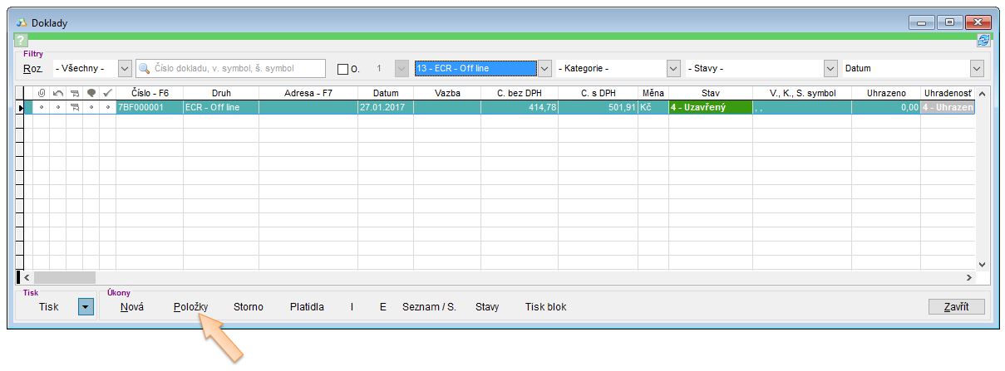The width and height of the screenshot is (1005, 371).
Task: Click the speech bubble column header icon
Action: 91,94
